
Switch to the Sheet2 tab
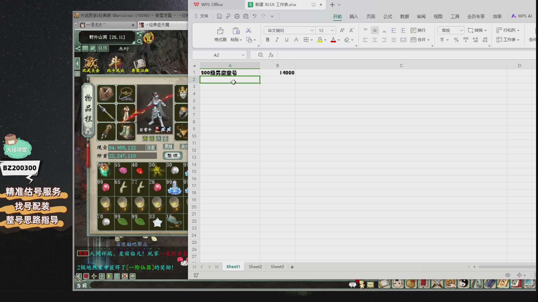click(255, 267)
